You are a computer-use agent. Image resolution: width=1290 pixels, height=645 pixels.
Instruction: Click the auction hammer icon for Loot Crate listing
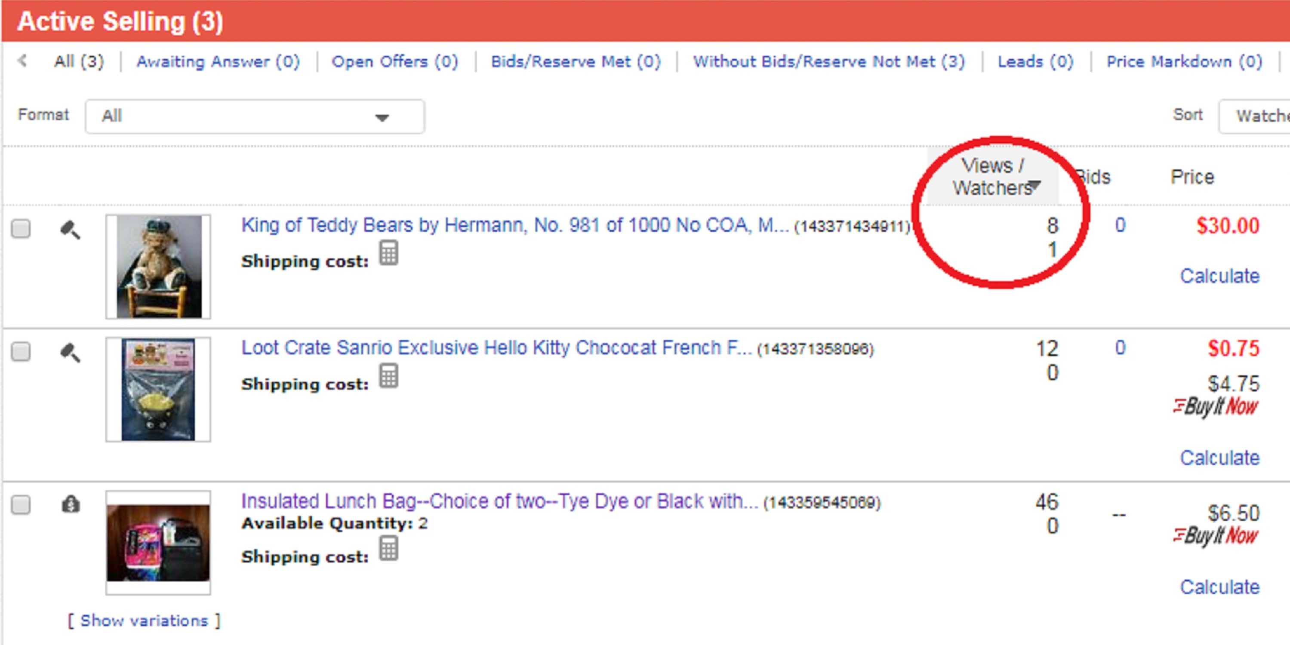(70, 353)
